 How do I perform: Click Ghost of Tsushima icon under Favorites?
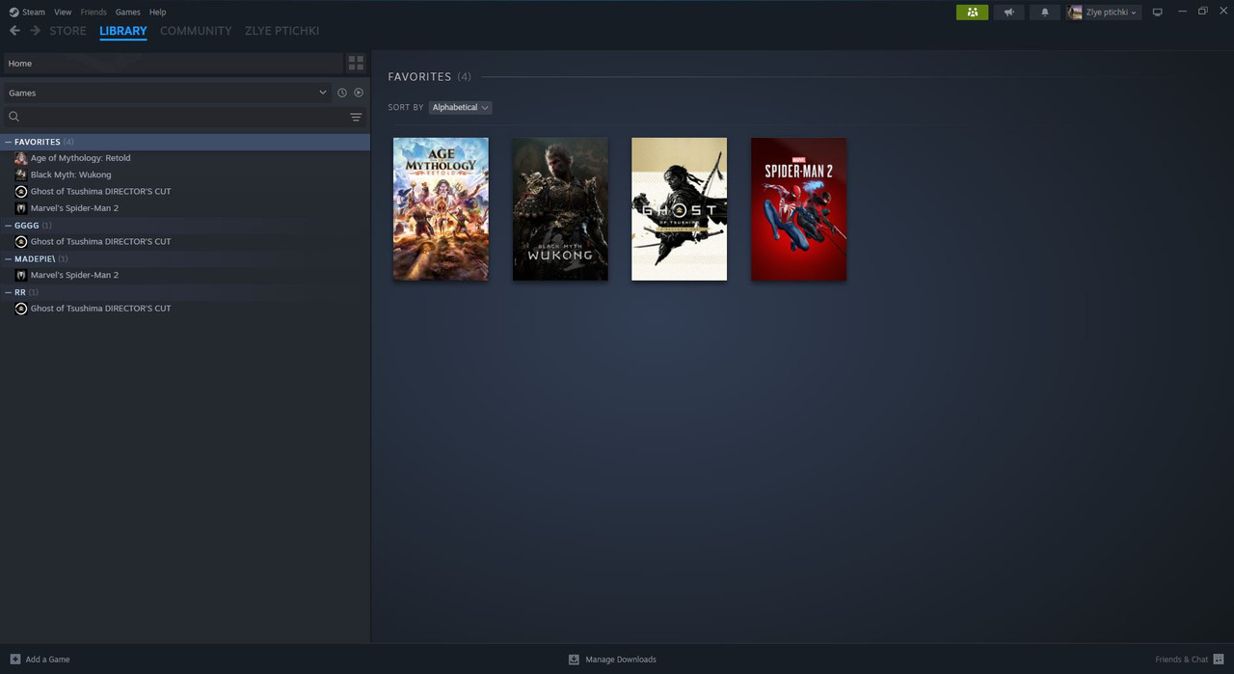[21, 191]
